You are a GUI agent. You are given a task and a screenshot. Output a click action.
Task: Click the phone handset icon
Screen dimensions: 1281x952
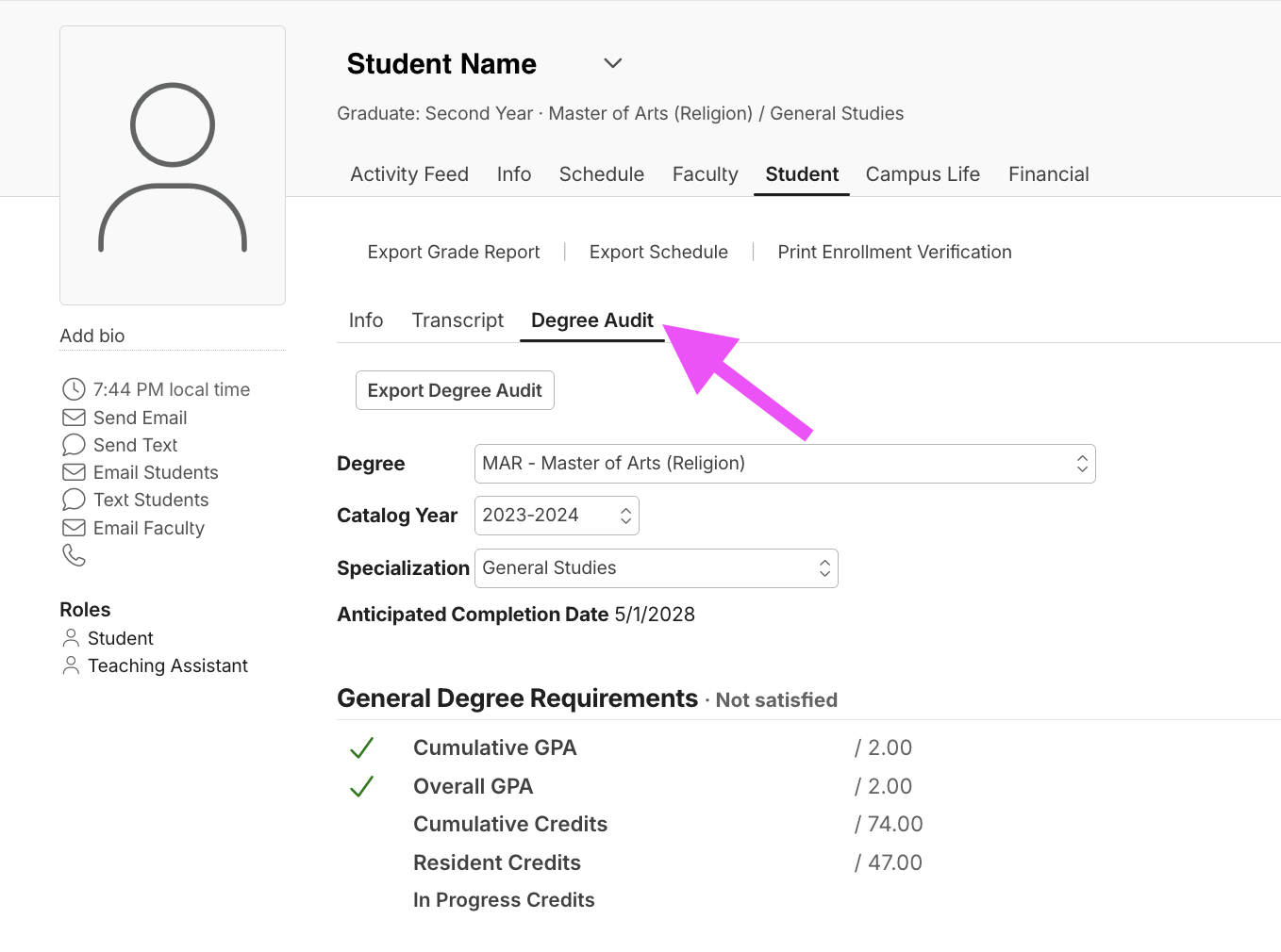pyautogui.click(x=74, y=555)
